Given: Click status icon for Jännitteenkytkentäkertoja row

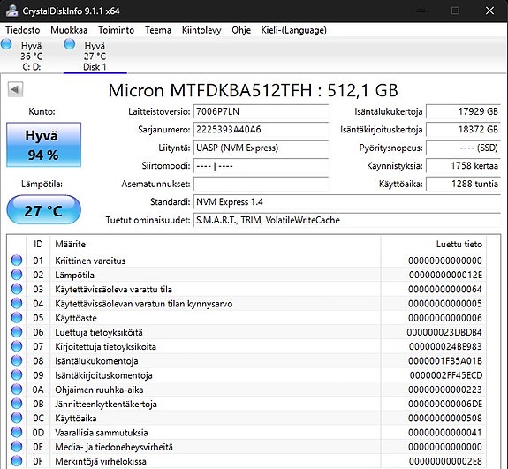Looking at the screenshot, I should click(17, 404).
